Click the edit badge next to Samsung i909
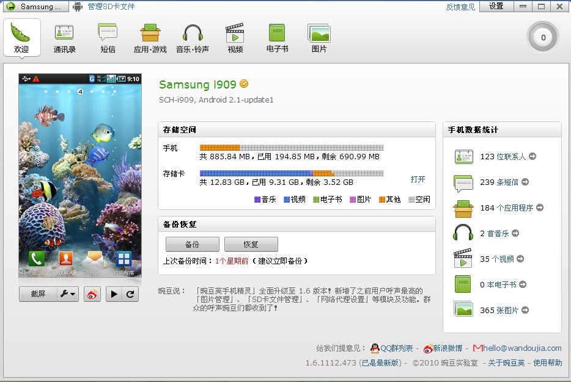Image resolution: width=571 pixels, height=382 pixels. pyautogui.click(x=244, y=84)
